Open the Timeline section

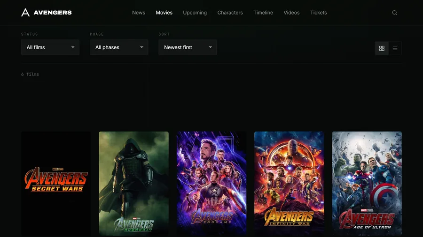(x=263, y=13)
